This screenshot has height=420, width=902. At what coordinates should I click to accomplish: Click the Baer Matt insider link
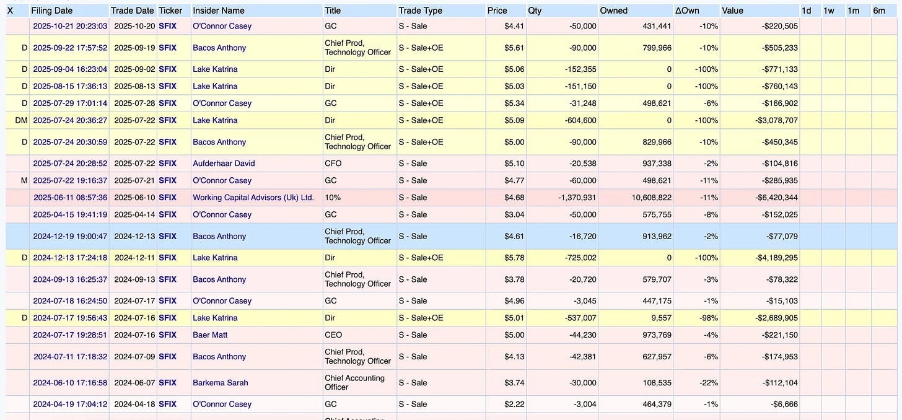point(210,335)
